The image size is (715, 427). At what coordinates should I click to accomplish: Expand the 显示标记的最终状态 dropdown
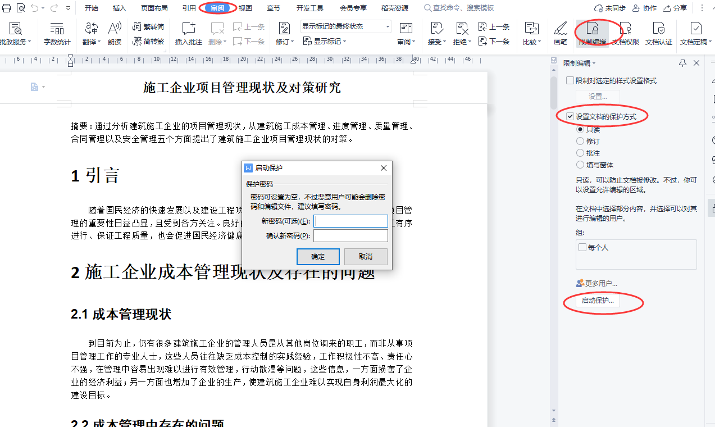388,26
